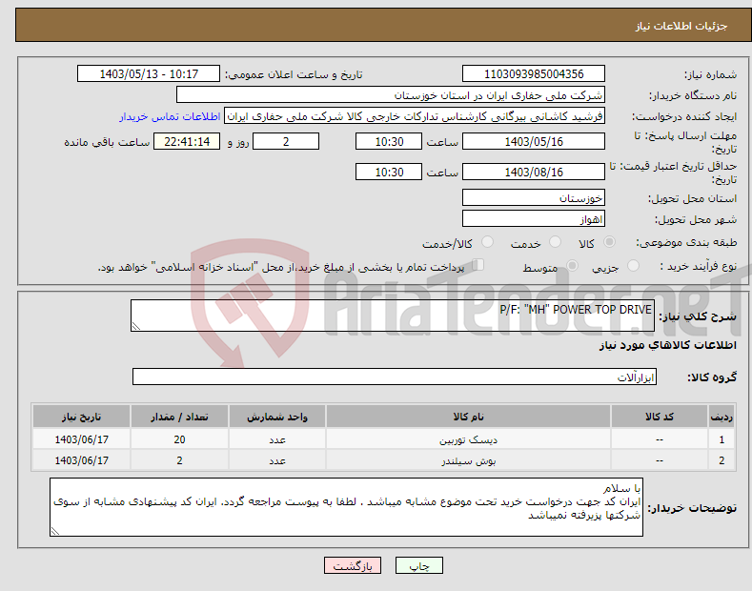Select the متوسط purchase type radio
This screenshot has width=752, height=591.
click(x=572, y=265)
